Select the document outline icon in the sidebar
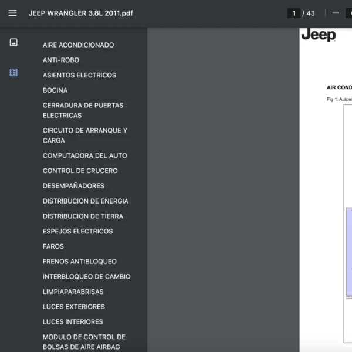Screen dimensions: 352x352 pos(13,73)
